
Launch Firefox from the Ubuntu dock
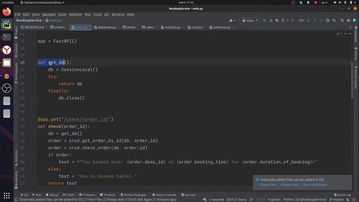7,12
